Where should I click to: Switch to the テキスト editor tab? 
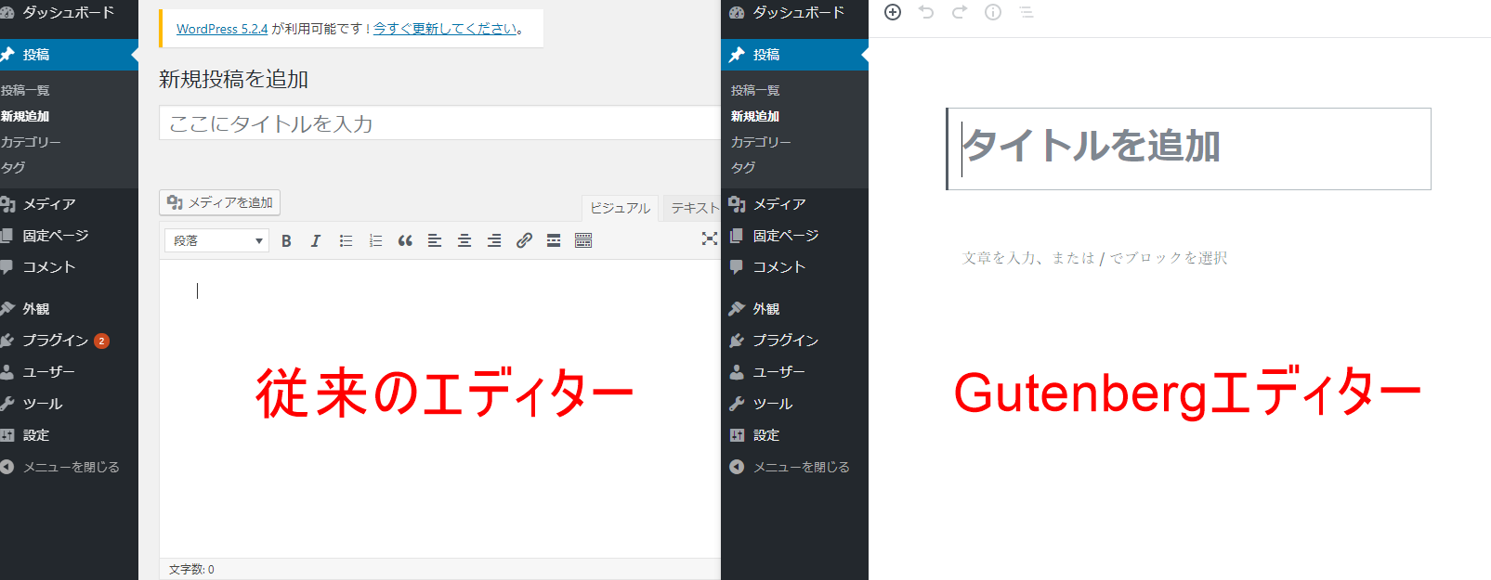tap(693, 208)
